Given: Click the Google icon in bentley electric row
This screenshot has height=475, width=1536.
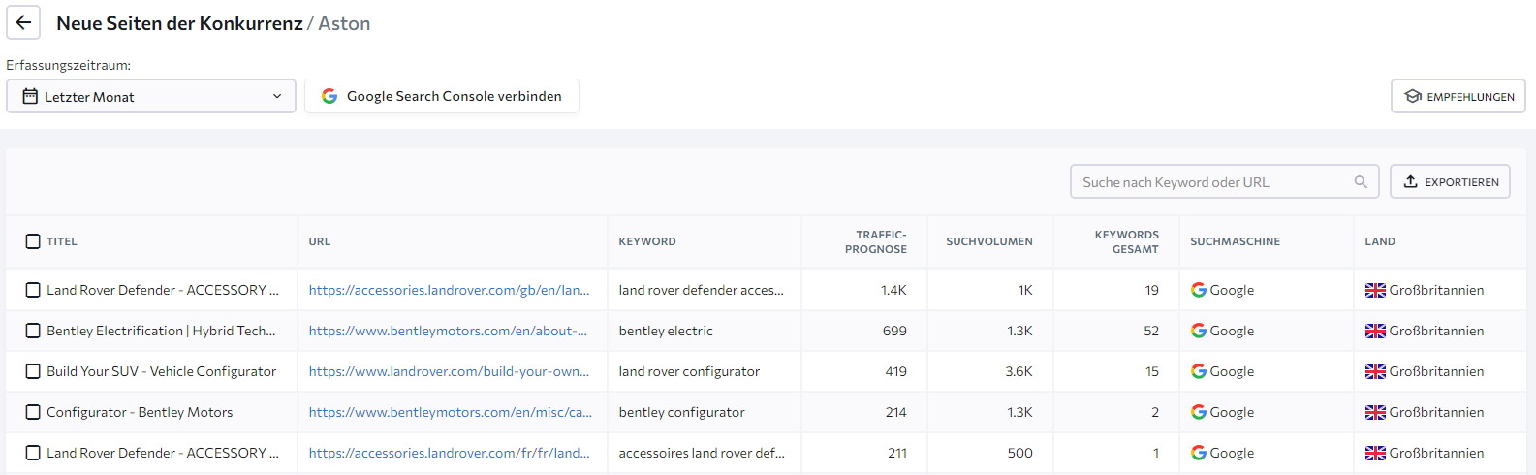Looking at the screenshot, I should coord(1199,331).
